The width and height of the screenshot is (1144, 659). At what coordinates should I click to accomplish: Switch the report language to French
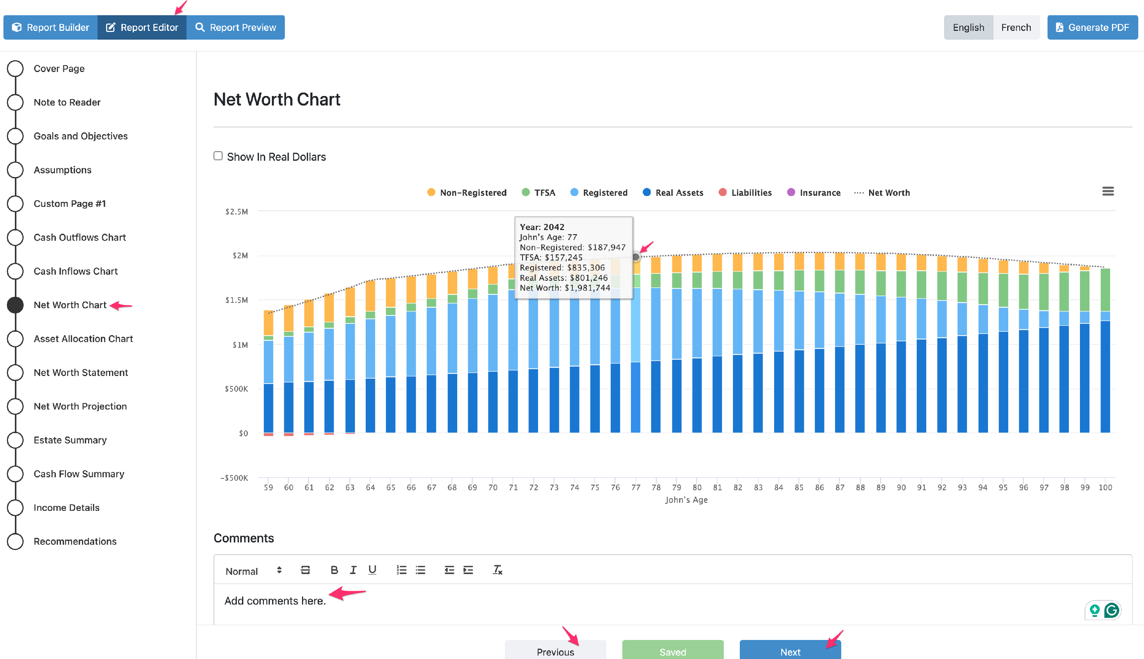(1015, 27)
